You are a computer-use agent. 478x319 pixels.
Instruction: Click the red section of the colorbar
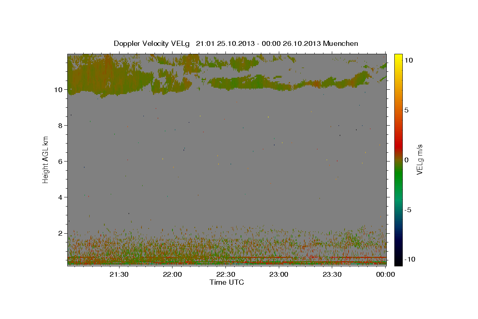[398, 146]
